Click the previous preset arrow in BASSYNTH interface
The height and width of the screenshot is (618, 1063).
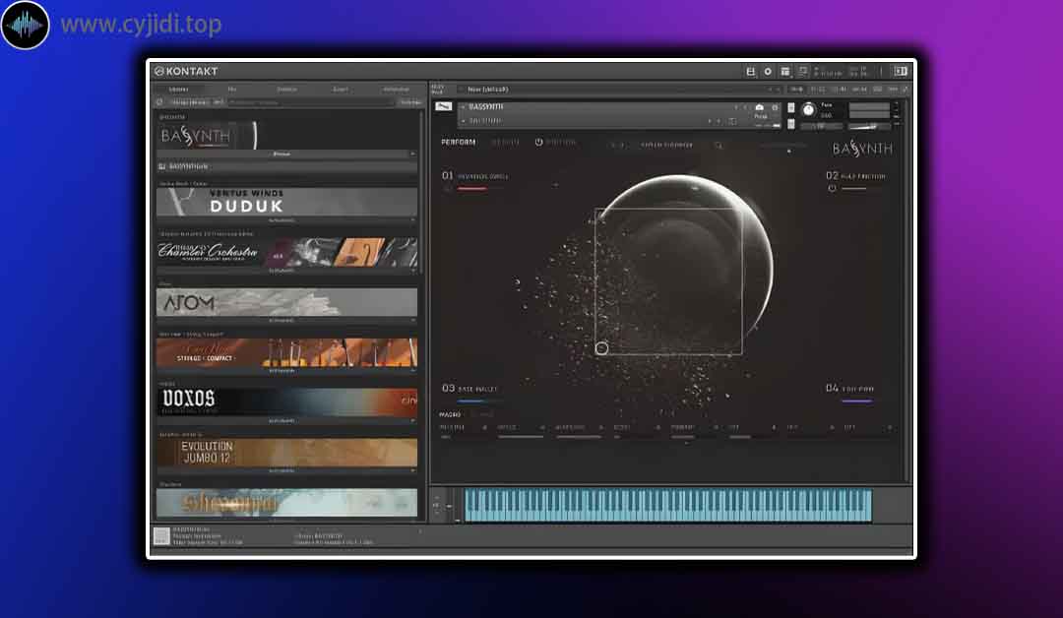coord(612,145)
